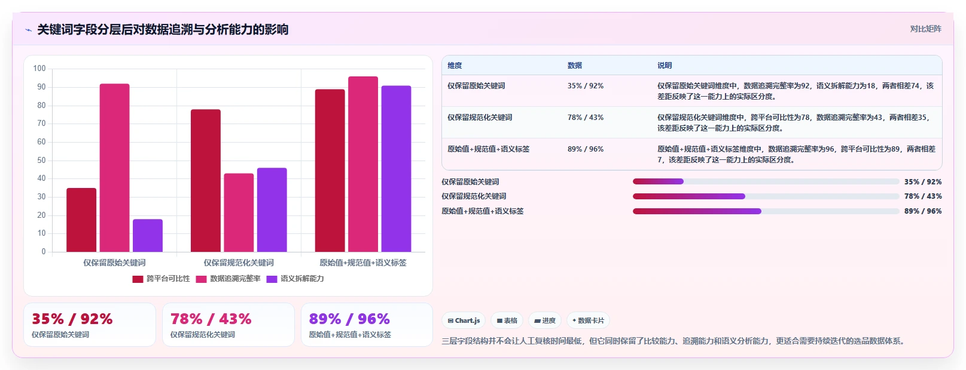966x370 pixels.
Task: Click the 跨平台可比性 bar for 仅保留规范化关键词
Action: pyautogui.click(x=206, y=180)
